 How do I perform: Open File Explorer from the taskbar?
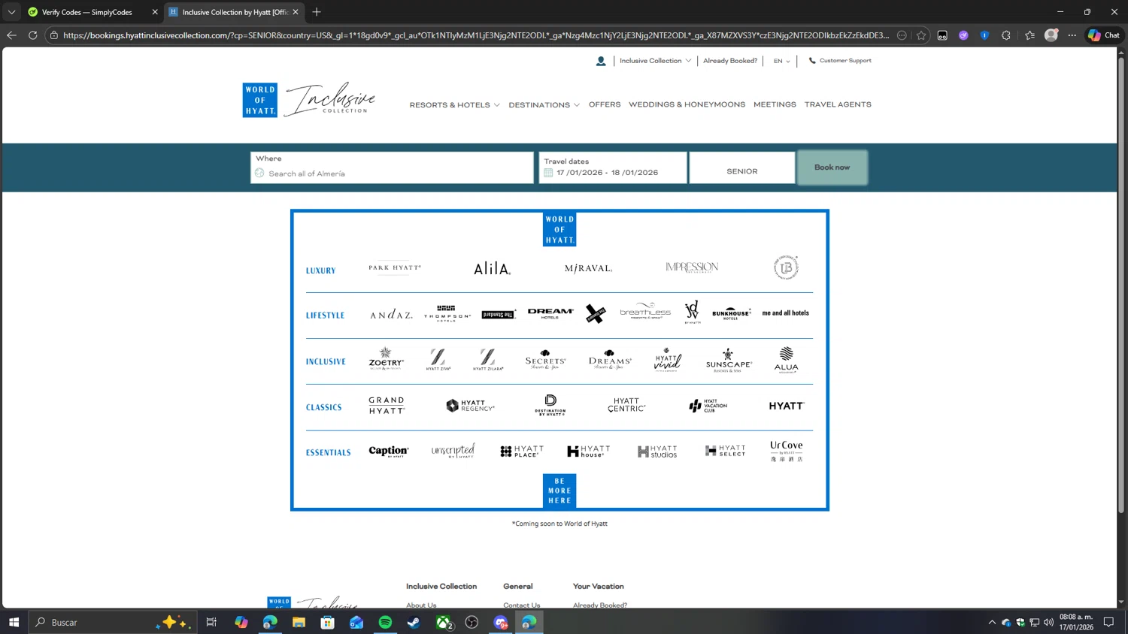[299, 622]
